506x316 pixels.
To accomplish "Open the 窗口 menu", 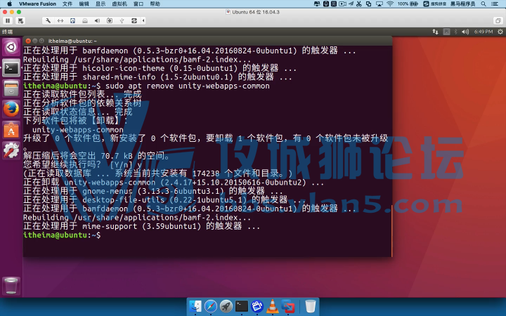I will pyautogui.click(x=138, y=4).
